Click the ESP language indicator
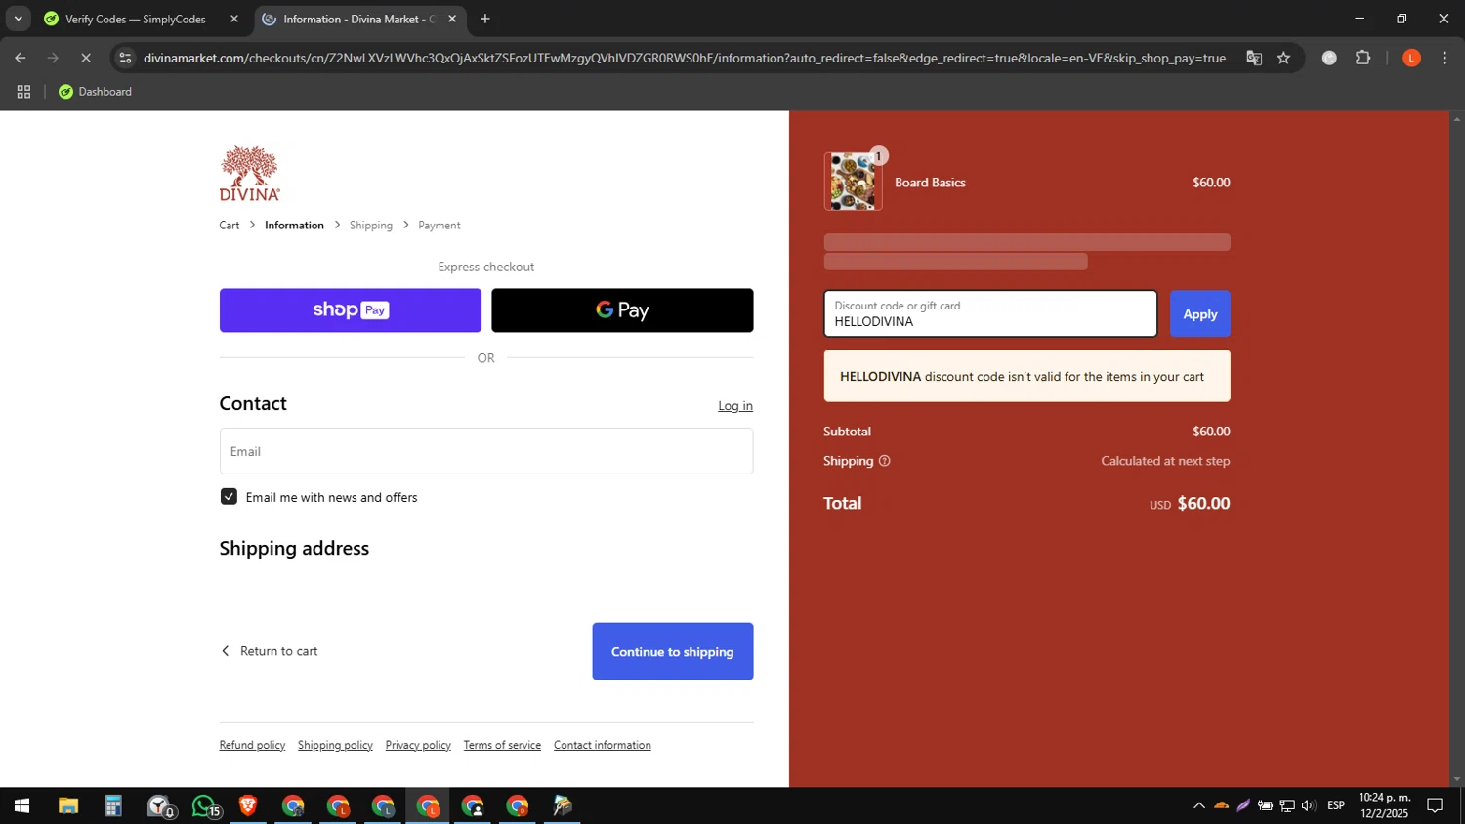 point(1336,806)
